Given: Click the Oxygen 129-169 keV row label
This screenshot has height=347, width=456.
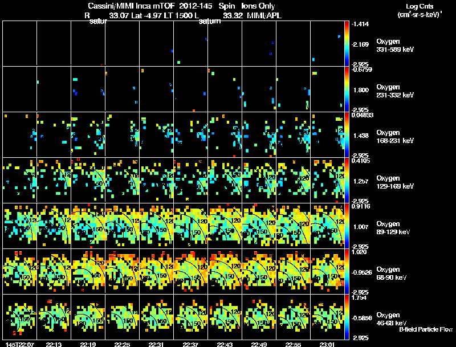Looking at the screenshot, I should 395,182.
